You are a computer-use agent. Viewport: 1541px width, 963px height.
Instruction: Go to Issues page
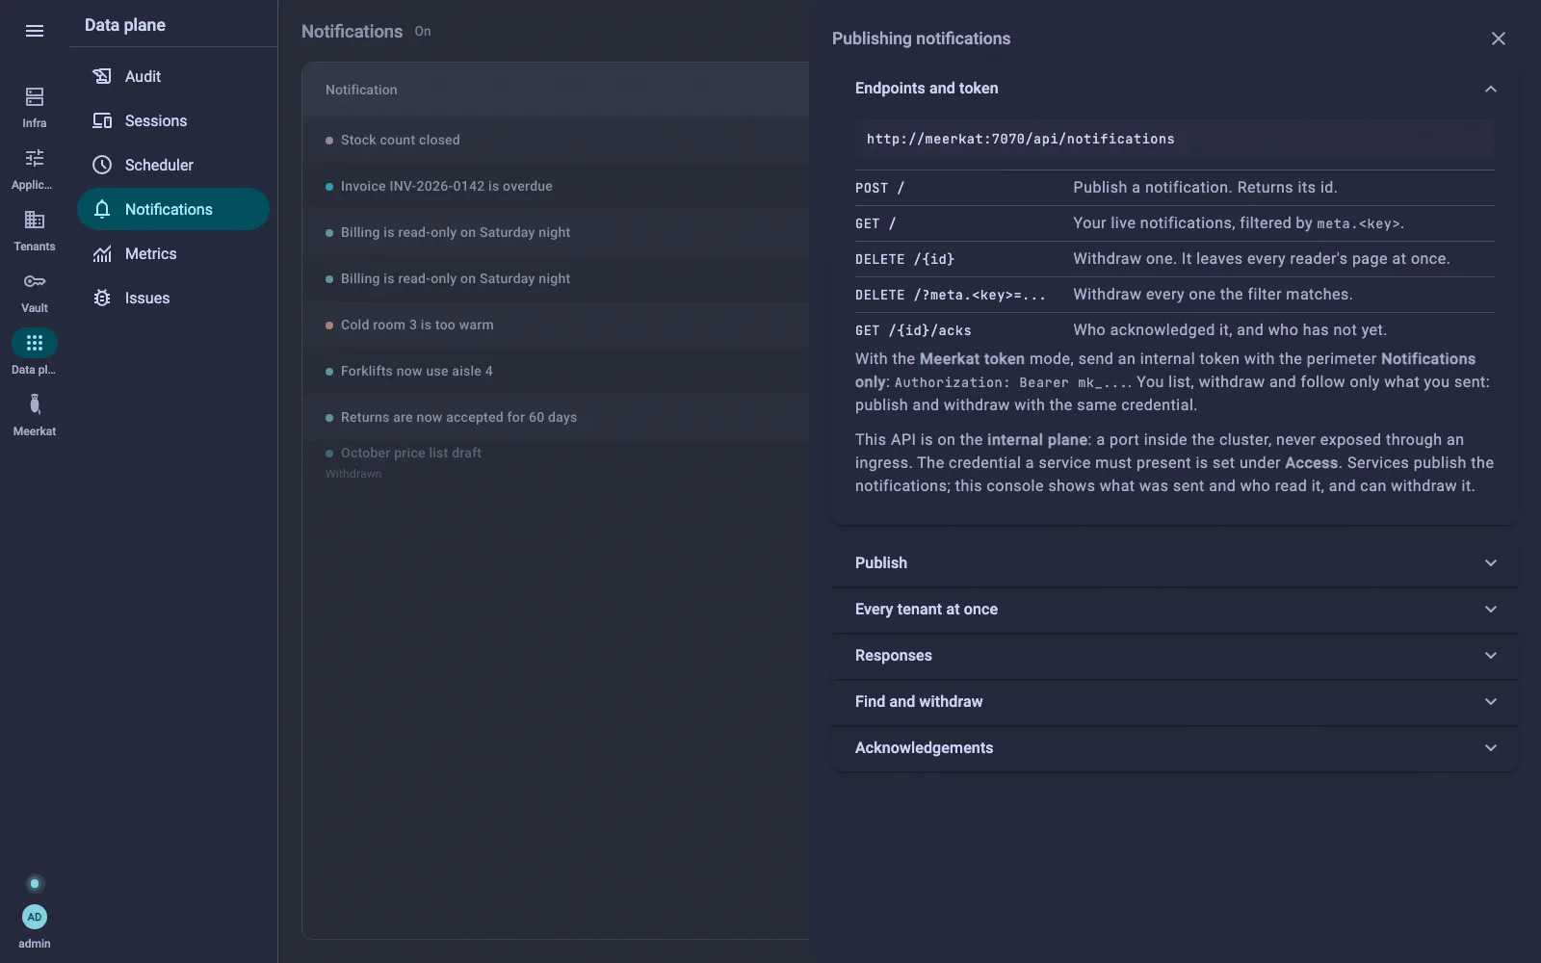pyautogui.click(x=173, y=298)
